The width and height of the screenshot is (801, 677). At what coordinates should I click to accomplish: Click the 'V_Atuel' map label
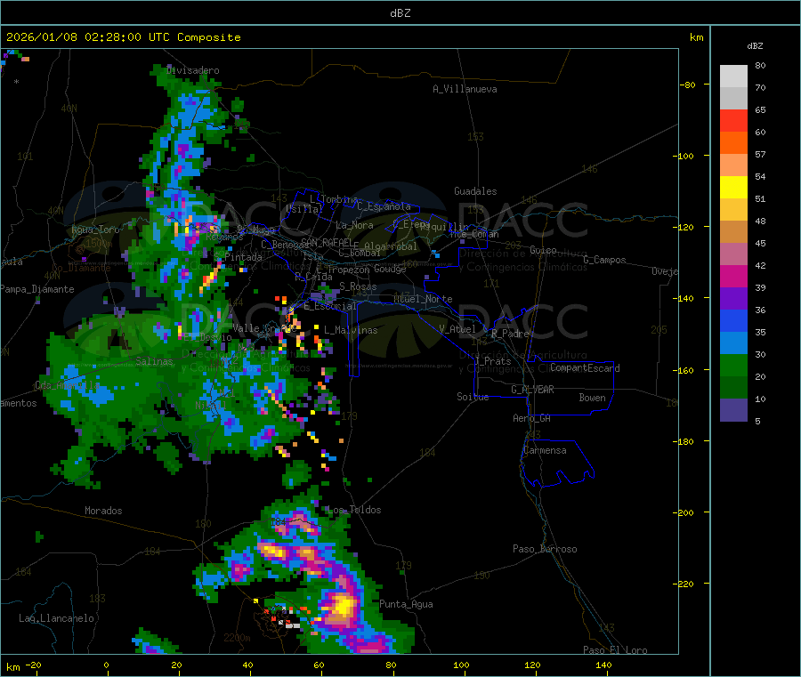tap(457, 329)
